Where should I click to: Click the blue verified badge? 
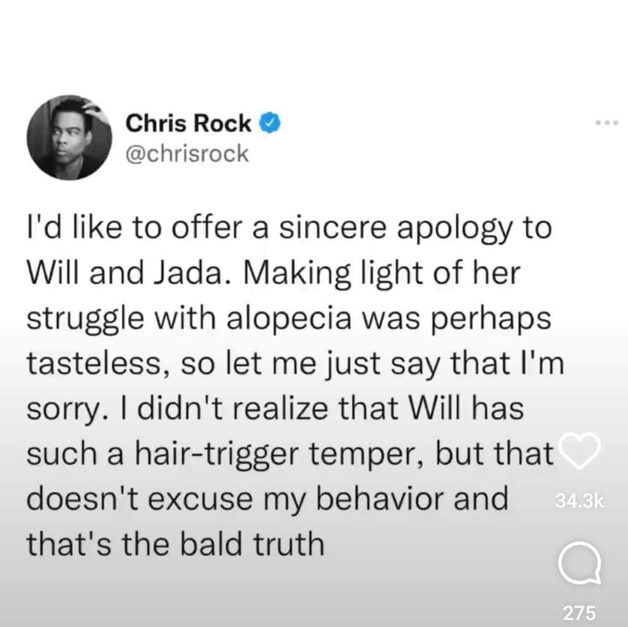271,123
